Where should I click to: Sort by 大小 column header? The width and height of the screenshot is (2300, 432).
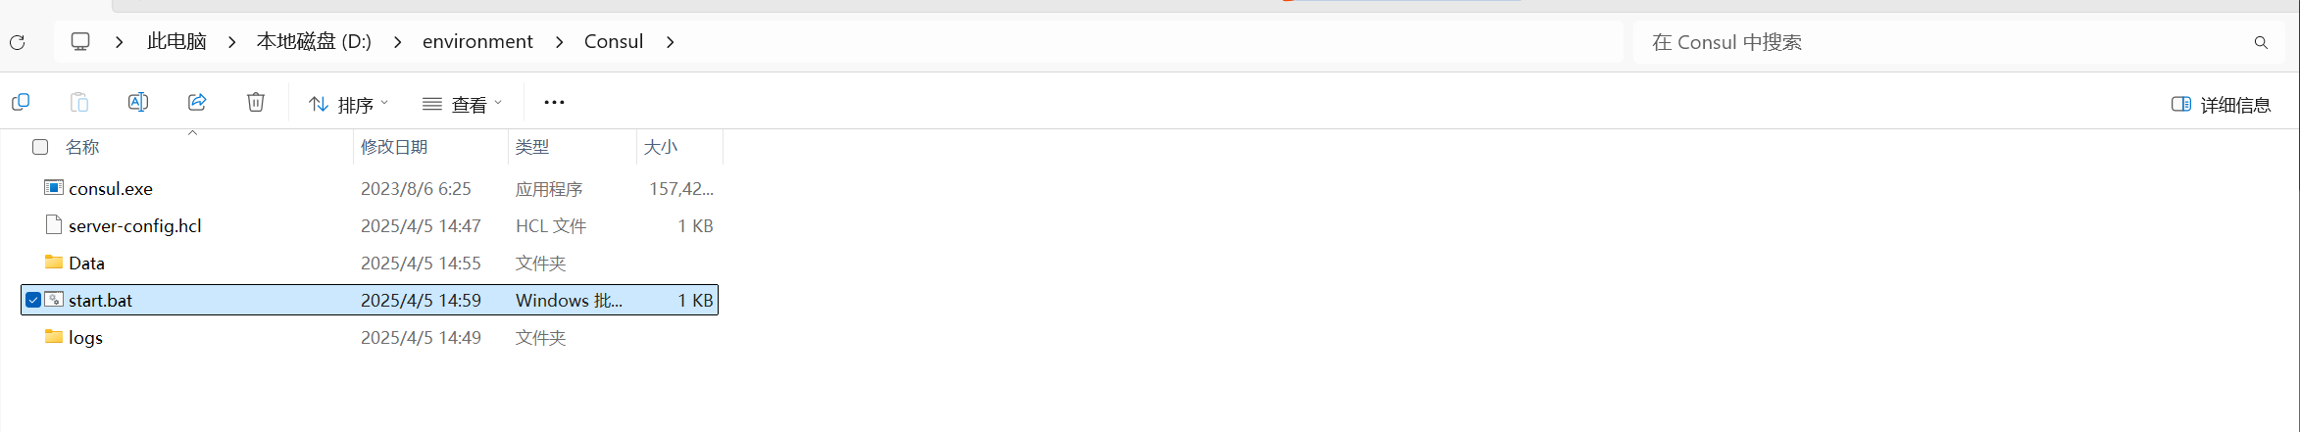(661, 147)
